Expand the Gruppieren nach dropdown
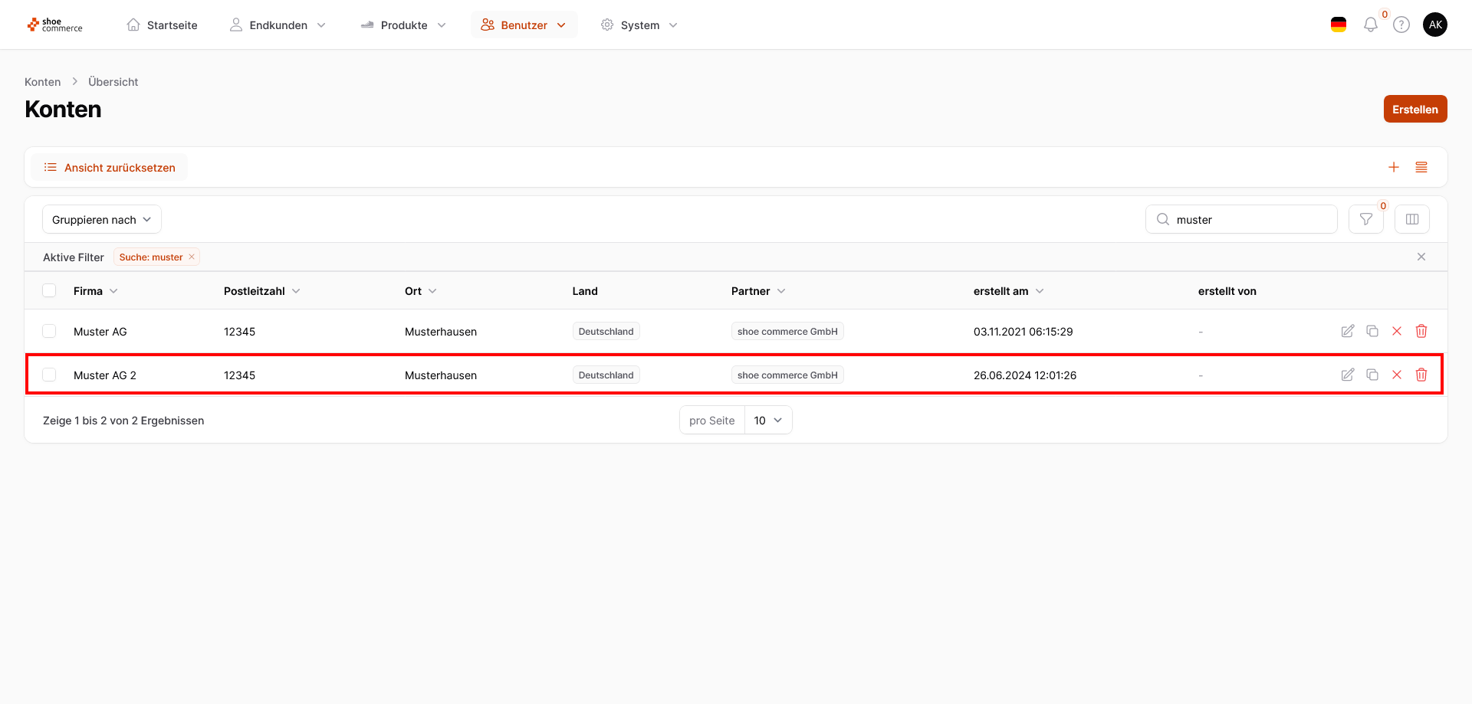Screen dimensions: 1472x704 pos(101,219)
